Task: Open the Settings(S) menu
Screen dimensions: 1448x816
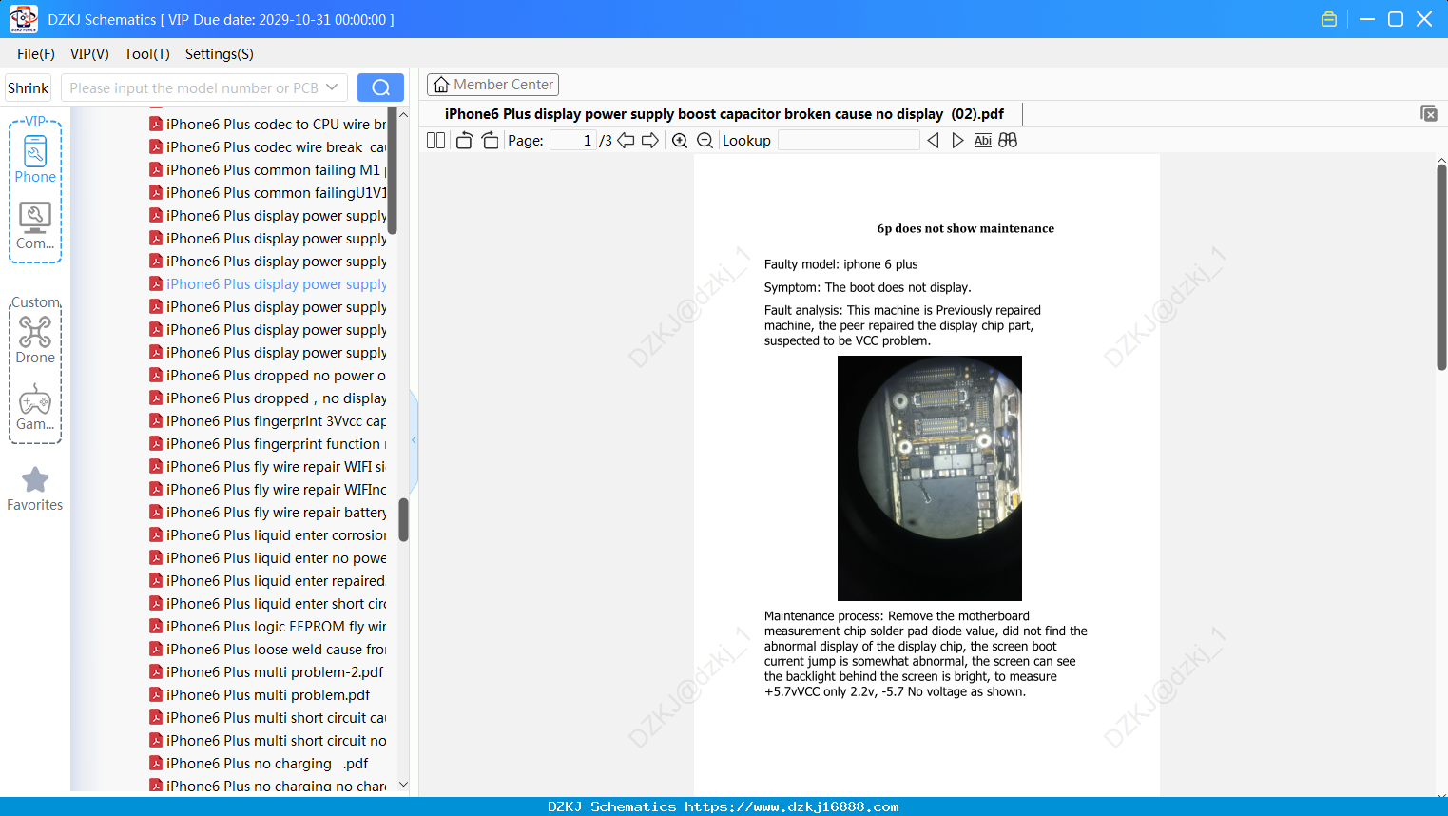Action: coord(220,54)
